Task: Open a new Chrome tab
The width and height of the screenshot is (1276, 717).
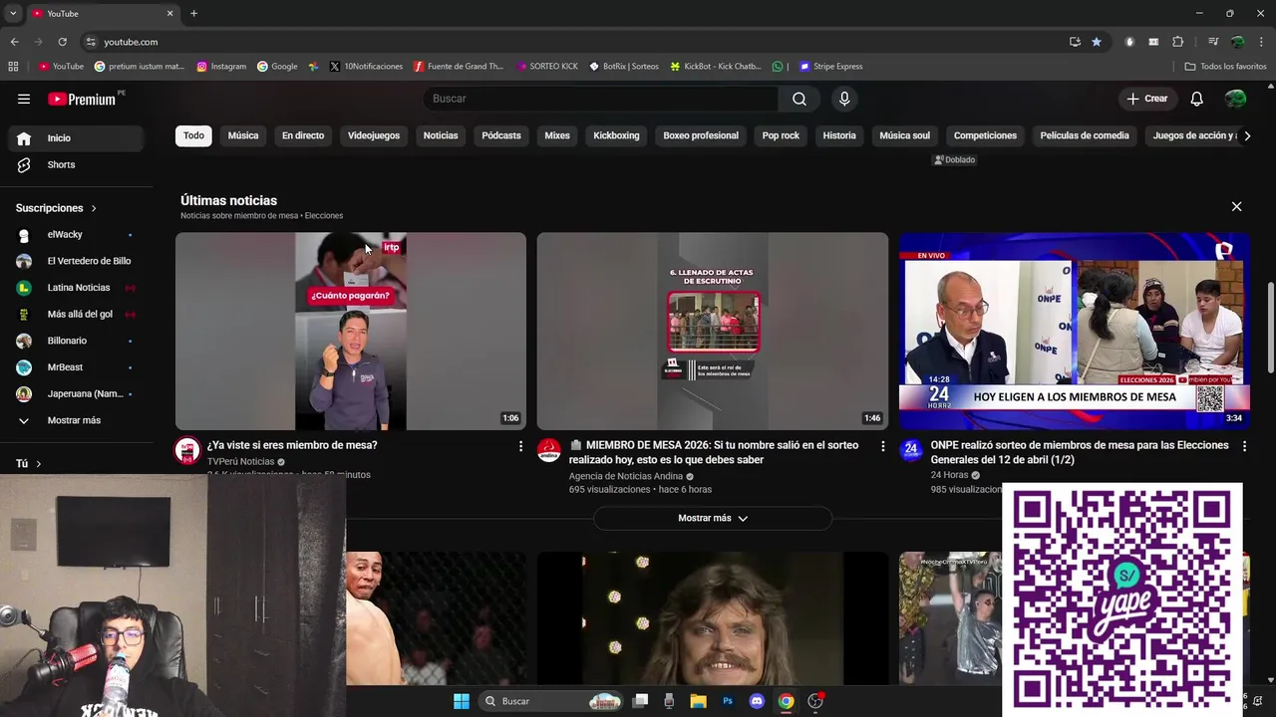Action: [193, 13]
